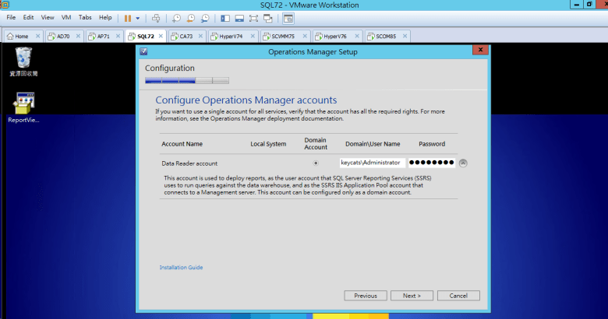Click the Pause virtual machine toolbar icon
The width and height of the screenshot is (608, 319).
pyautogui.click(x=127, y=17)
